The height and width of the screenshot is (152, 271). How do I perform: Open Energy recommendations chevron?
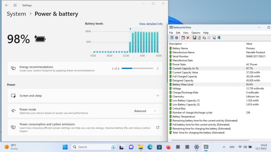coord(157,69)
